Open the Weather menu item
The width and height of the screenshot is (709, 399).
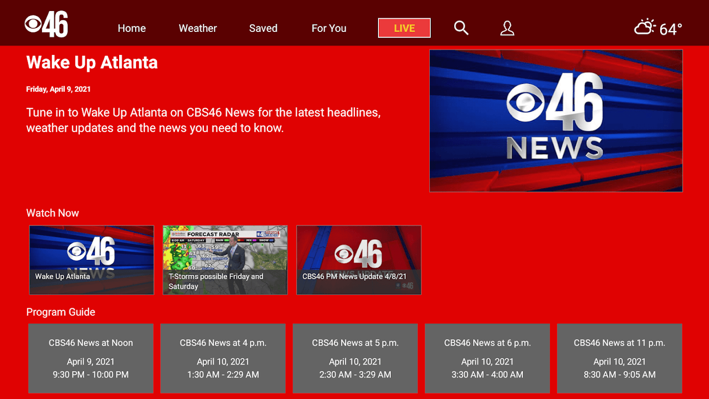198,28
